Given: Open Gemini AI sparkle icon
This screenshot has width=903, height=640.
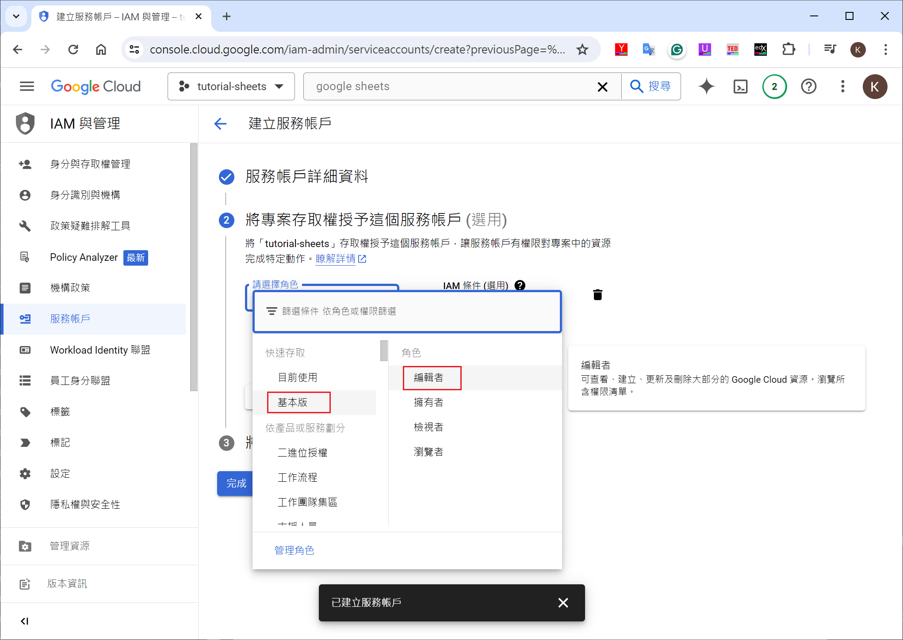Looking at the screenshot, I should (x=706, y=86).
